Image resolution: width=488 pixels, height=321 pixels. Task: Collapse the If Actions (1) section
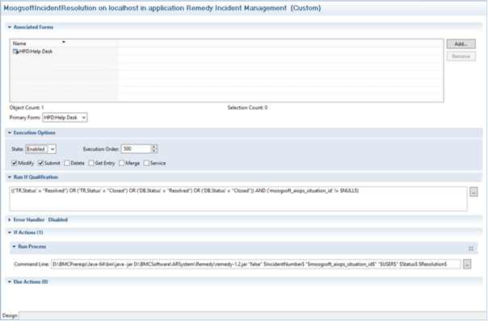tap(10, 232)
